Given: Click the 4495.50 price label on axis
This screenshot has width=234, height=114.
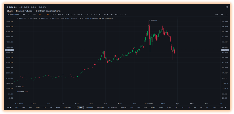Looking at the screenshot, I should click(x=9, y=50).
